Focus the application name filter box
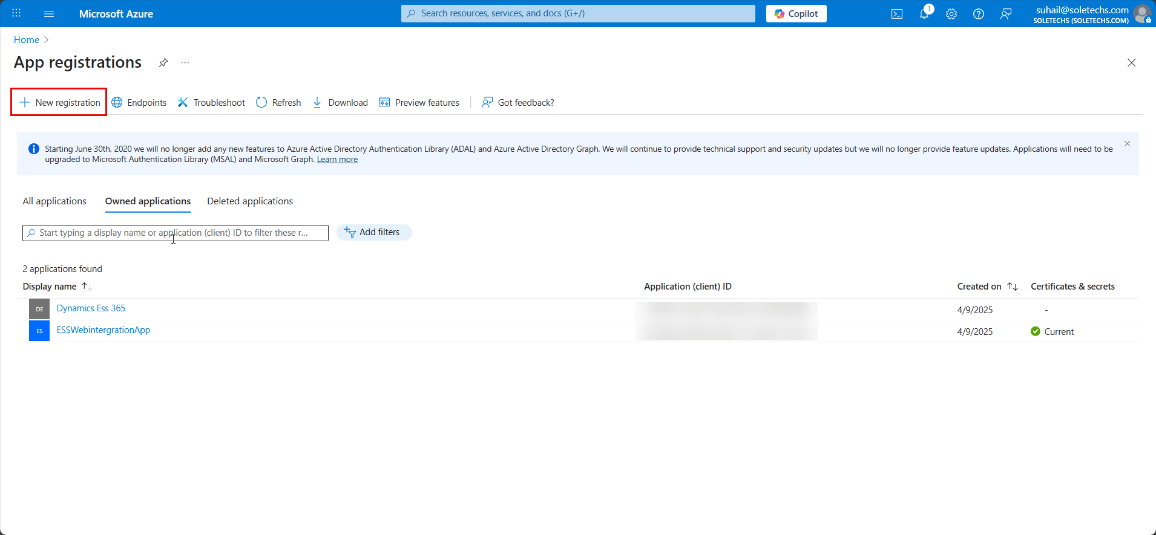Screen dimensions: 1156x535 (176, 233)
